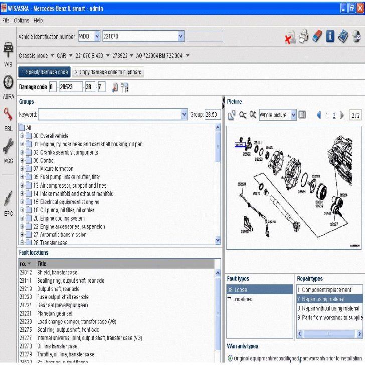Open the CAR dropdown arrow

pos(71,55)
